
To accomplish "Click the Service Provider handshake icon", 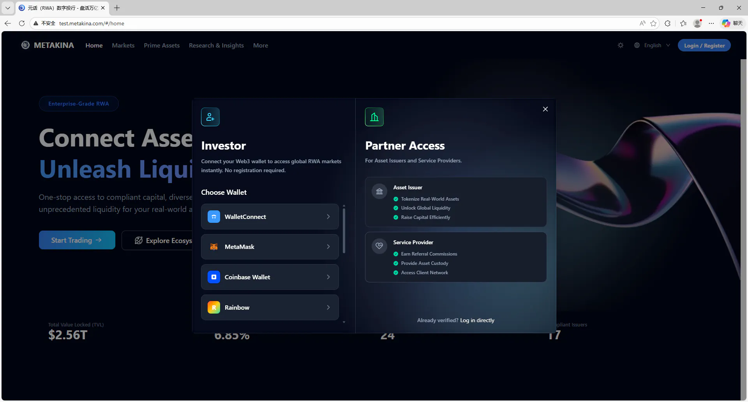I will coord(379,246).
